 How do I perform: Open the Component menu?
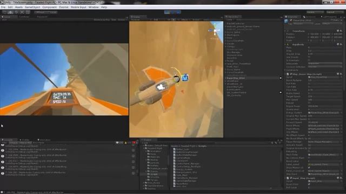(49, 7)
